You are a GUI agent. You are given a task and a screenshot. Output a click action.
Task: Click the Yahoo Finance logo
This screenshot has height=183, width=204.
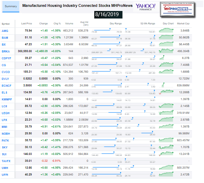(146, 7)
